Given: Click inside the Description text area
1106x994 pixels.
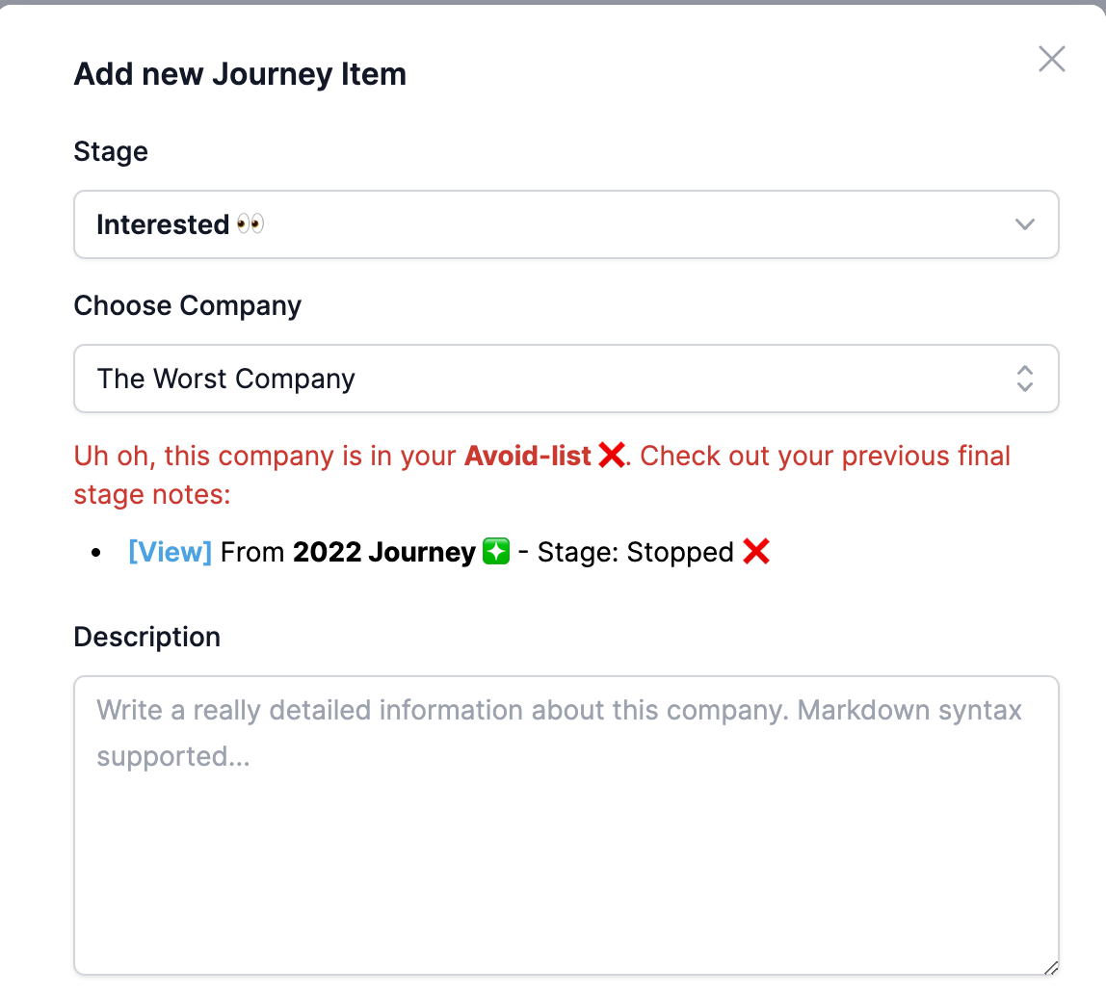Looking at the screenshot, I should [566, 825].
